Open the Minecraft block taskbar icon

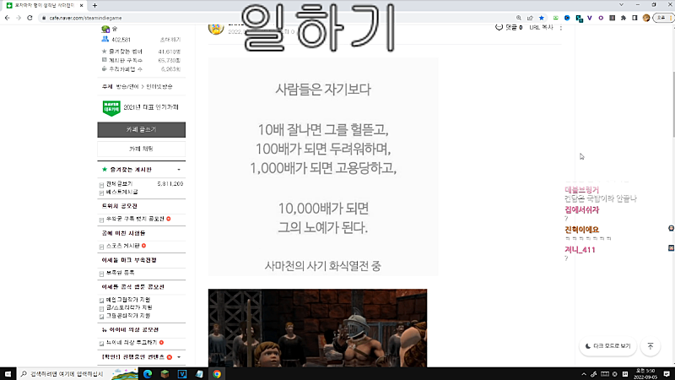pyautogui.click(x=165, y=374)
